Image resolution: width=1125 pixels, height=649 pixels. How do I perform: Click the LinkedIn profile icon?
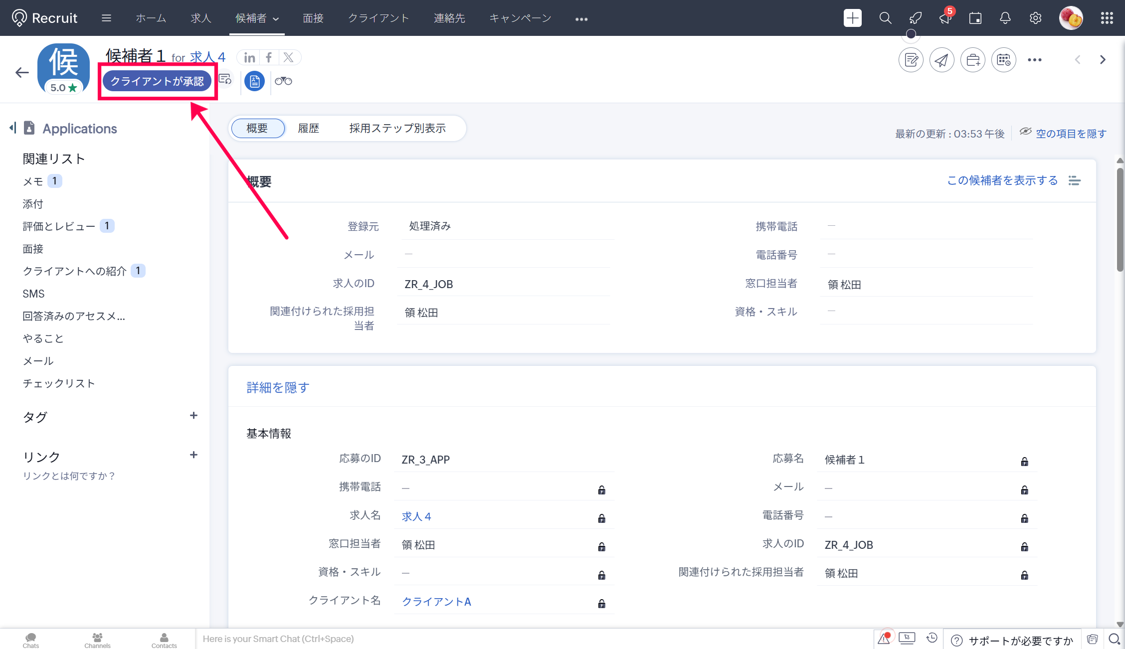[249, 58]
